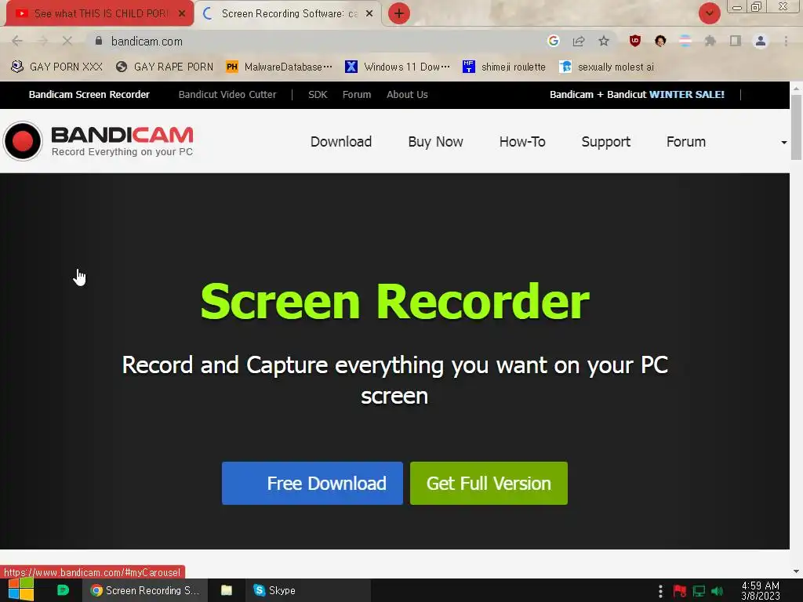Open the shimeji roulette bookmark
The image size is (803, 602).
pos(504,67)
